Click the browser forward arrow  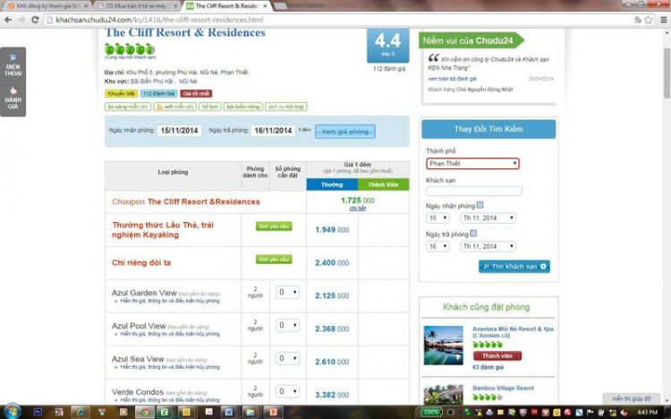click(x=21, y=20)
